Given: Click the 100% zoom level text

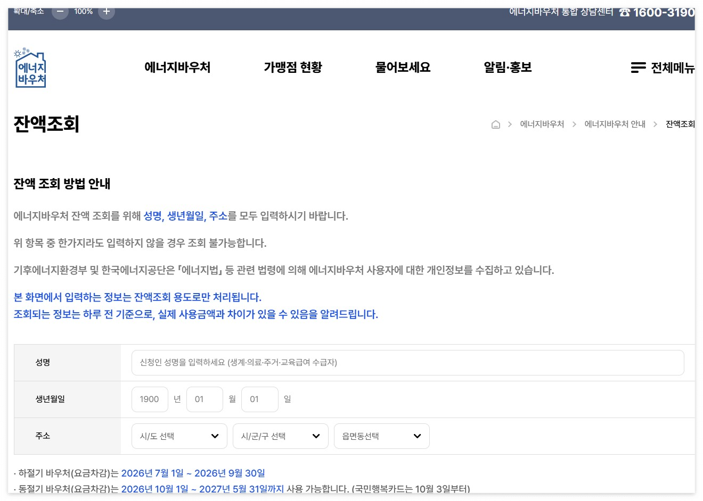Looking at the screenshot, I should click(x=83, y=11).
